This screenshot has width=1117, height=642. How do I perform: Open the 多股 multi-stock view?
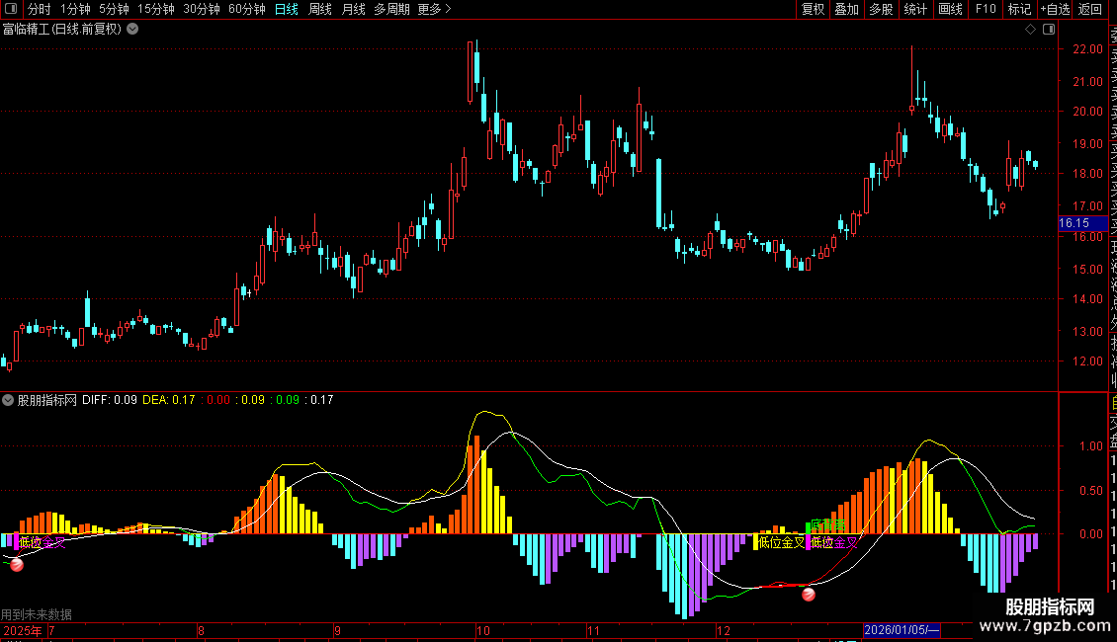pyautogui.click(x=881, y=9)
